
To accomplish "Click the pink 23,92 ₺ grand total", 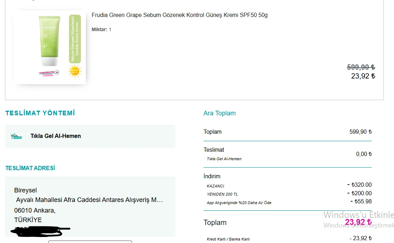I will pos(358,222).
